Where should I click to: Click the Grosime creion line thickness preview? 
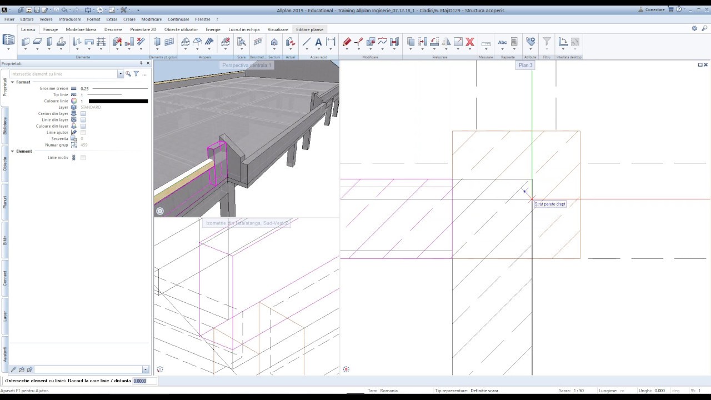pos(120,88)
